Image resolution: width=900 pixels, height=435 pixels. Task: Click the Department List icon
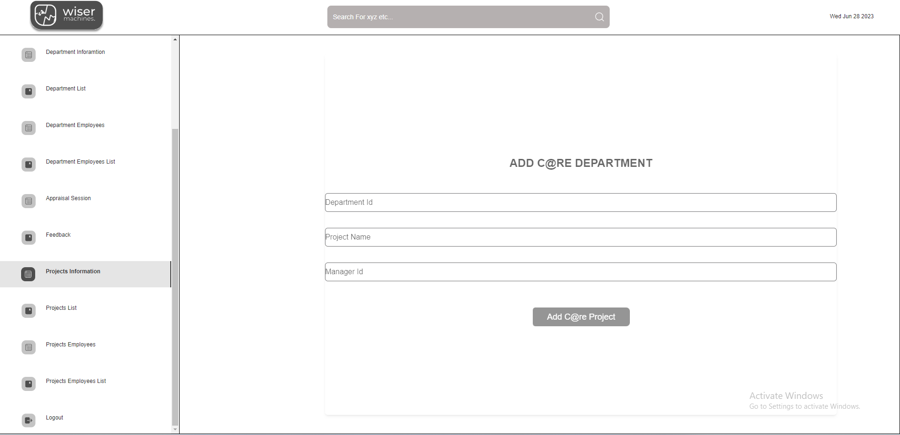[29, 91]
